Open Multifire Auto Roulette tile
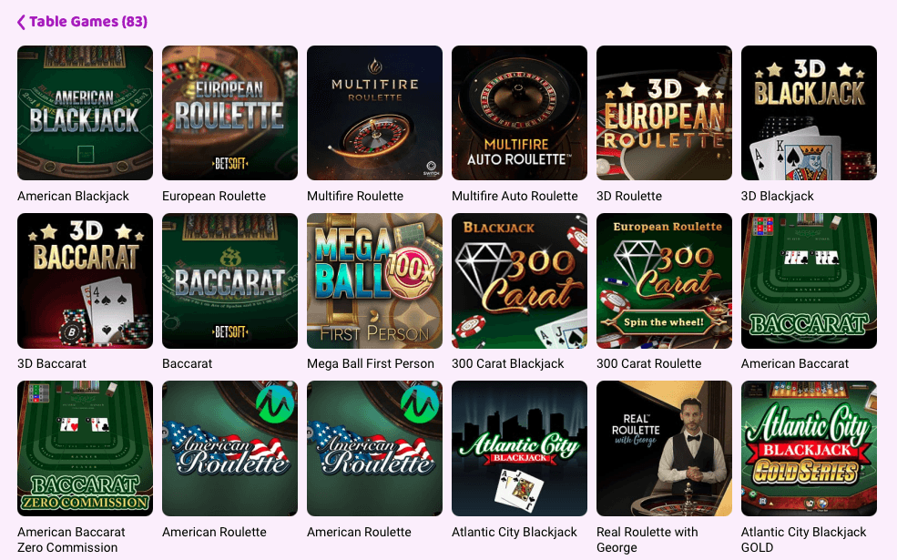This screenshot has height=560, width=897. pyautogui.click(x=519, y=113)
